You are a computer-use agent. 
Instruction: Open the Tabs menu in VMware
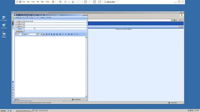coord(42,2)
